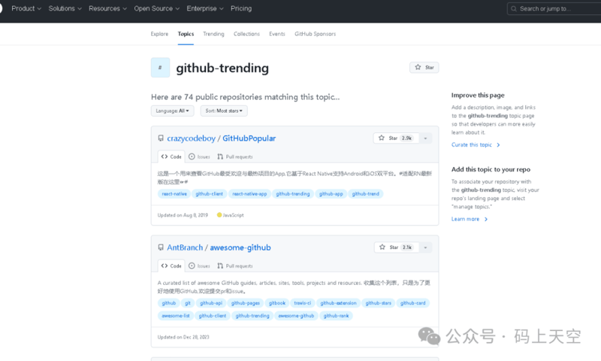Open the travis-ci topic tag

303,303
